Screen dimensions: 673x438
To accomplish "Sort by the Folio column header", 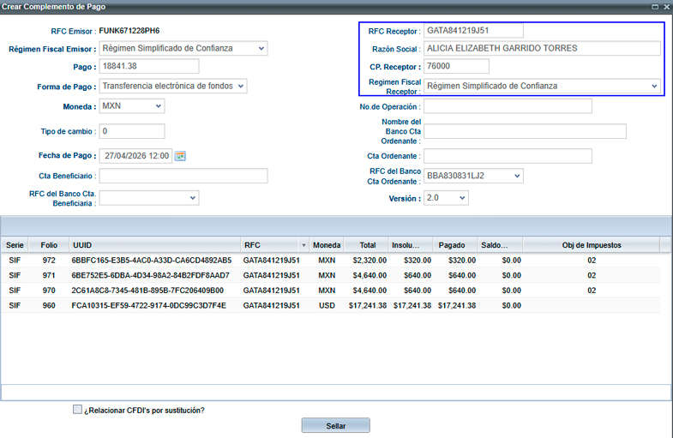I will tap(49, 245).
